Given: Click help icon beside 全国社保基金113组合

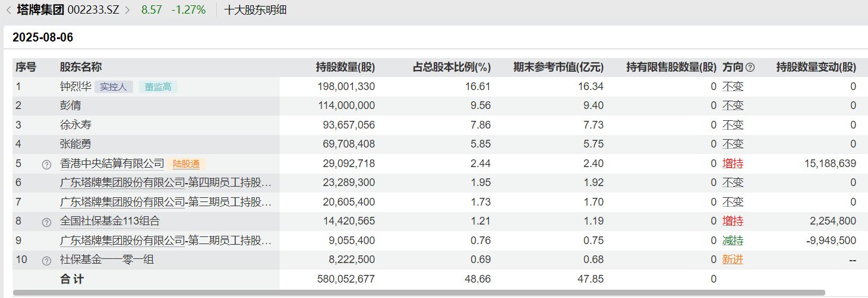Looking at the screenshot, I should [x=46, y=222].
